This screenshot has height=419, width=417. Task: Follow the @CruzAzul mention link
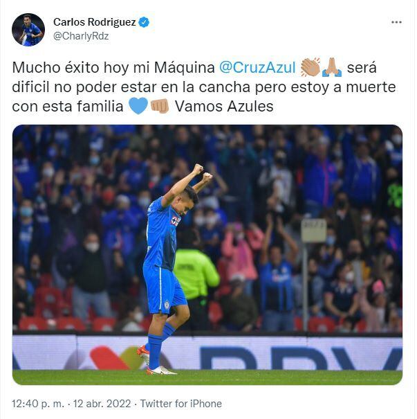pos(257,67)
